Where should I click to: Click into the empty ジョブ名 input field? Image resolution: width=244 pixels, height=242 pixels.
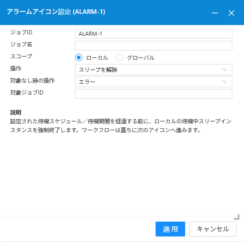tap(154, 45)
